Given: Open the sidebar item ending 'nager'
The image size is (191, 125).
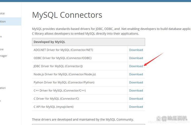Looking at the screenshot, I should click(3, 56).
